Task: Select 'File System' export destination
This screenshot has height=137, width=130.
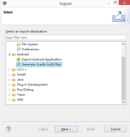Action: 30,44
